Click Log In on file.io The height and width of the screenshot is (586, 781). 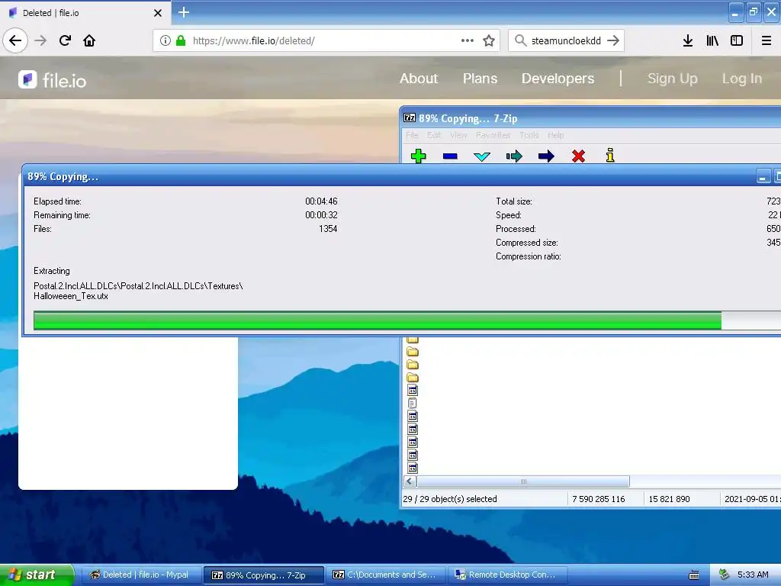tap(742, 79)
